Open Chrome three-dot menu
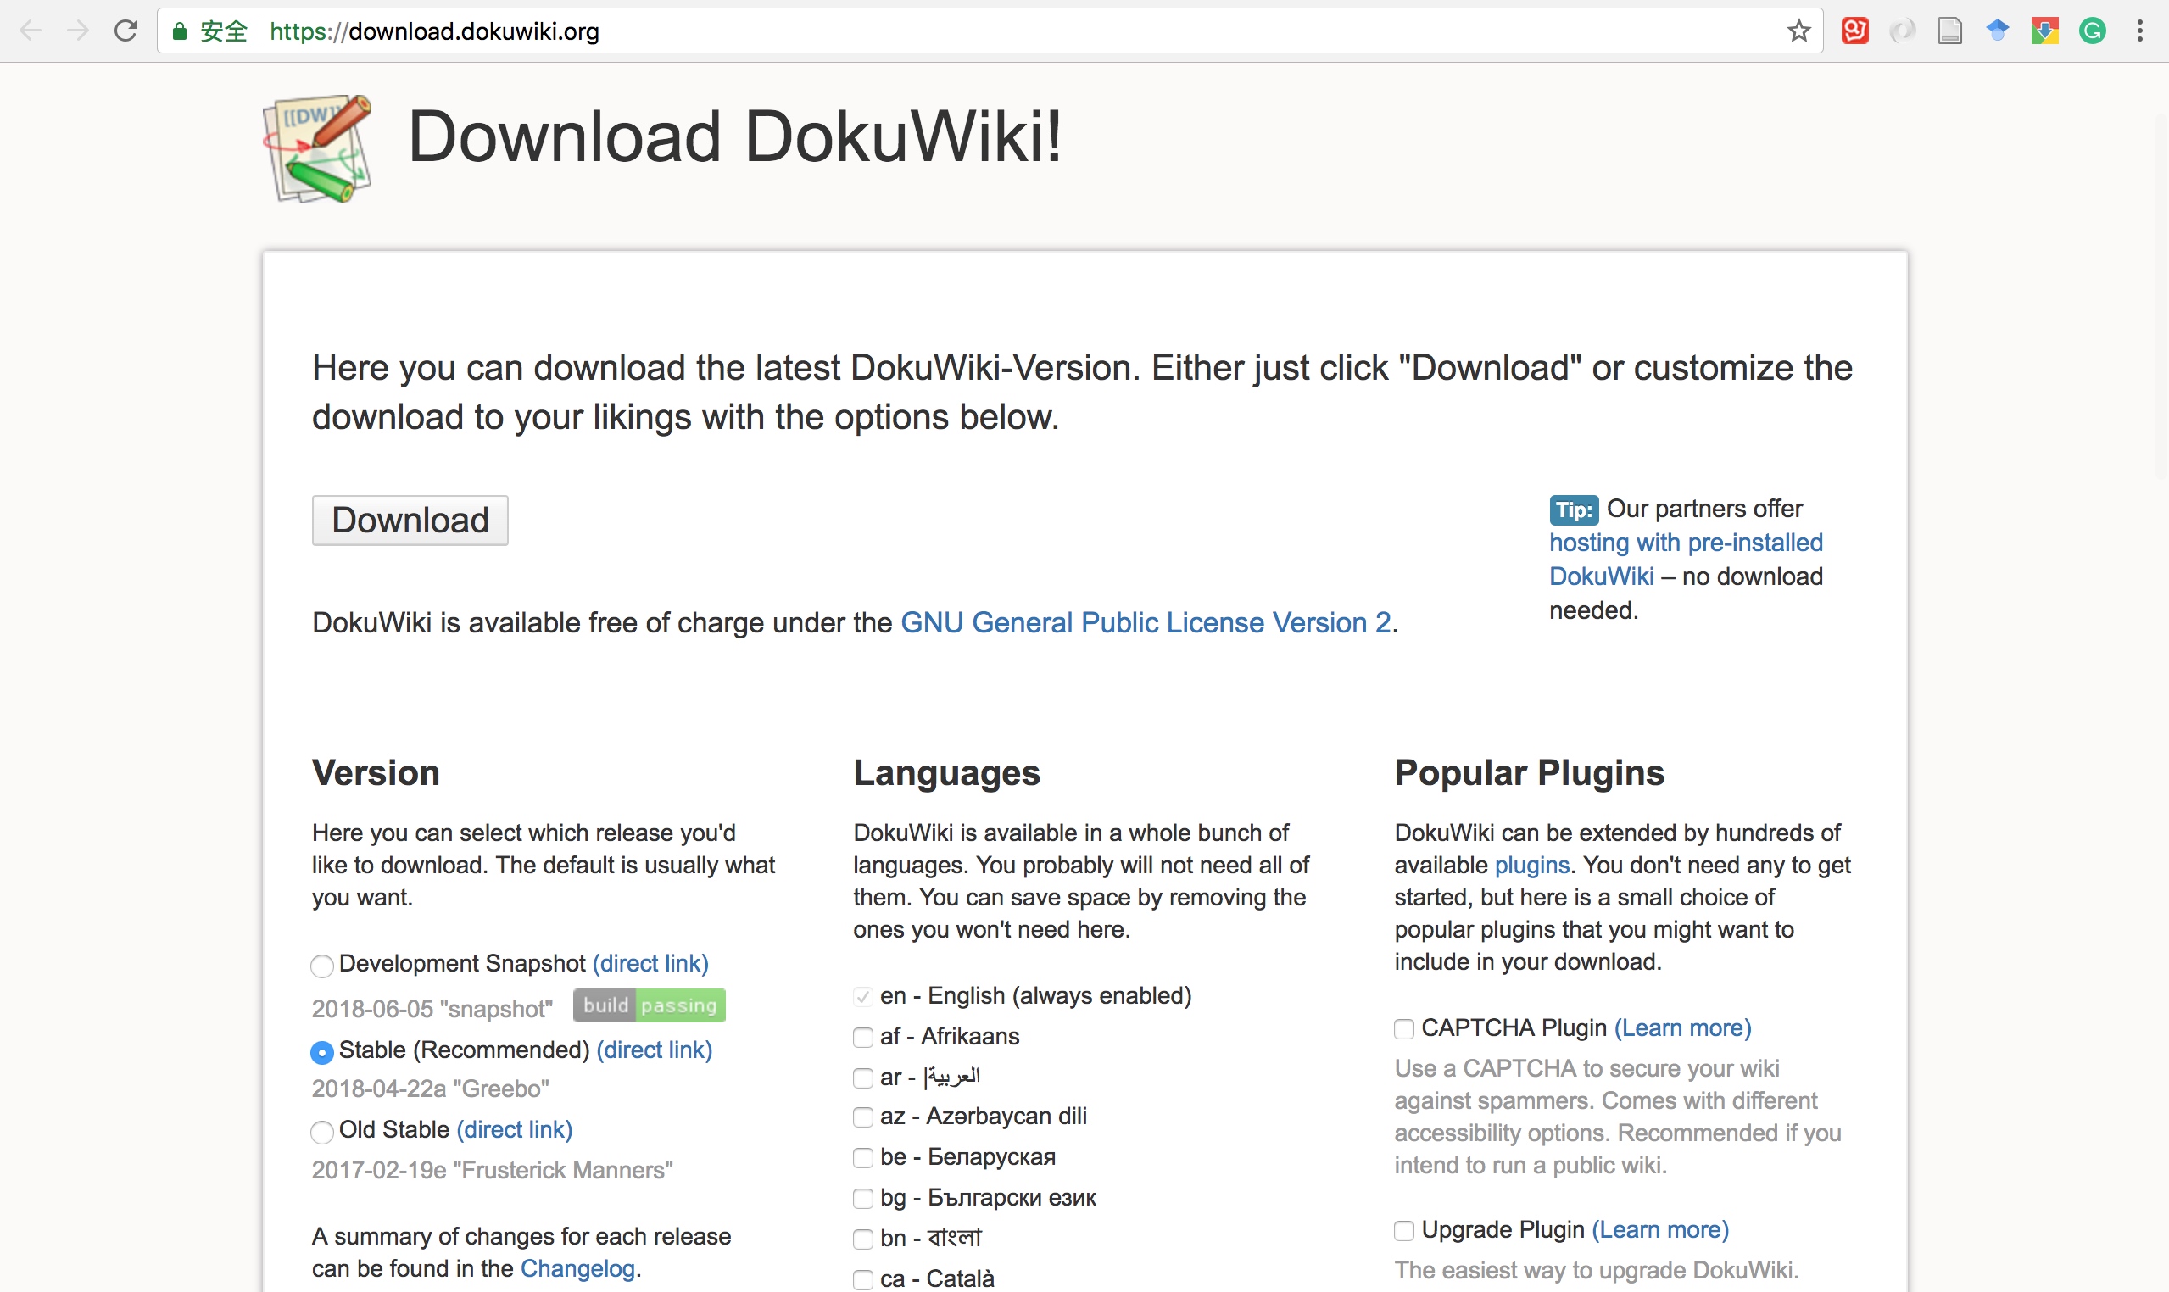Image resolution: width=2169 pixels, height=1292 pixels. 2139,31
